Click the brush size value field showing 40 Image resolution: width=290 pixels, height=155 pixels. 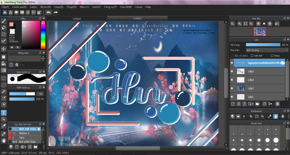click(40, 94)
